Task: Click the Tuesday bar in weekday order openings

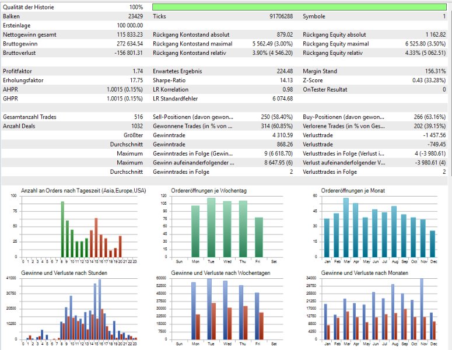Action: pos(211,228)
